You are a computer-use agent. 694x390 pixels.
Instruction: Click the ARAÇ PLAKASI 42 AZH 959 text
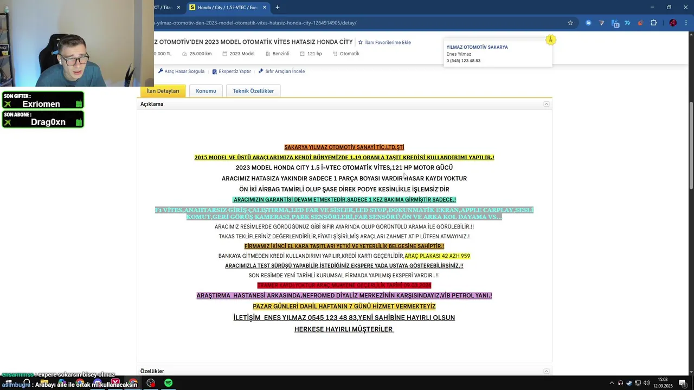tap(438, 256)
